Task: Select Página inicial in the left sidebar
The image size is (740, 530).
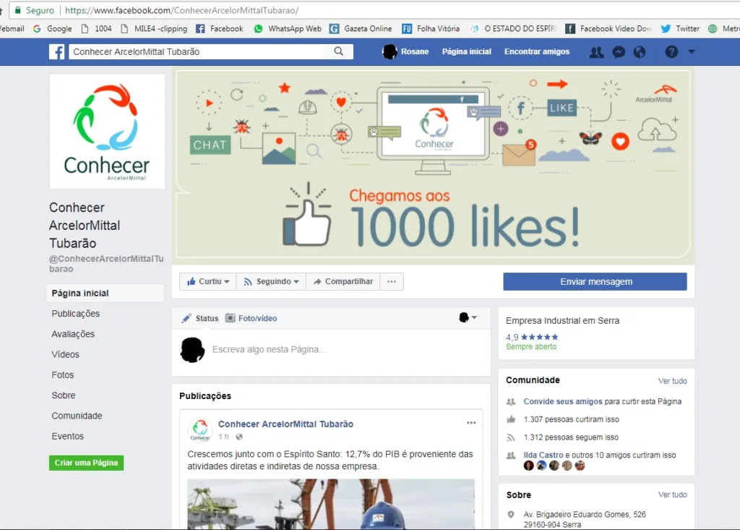Action: (106, 294)
